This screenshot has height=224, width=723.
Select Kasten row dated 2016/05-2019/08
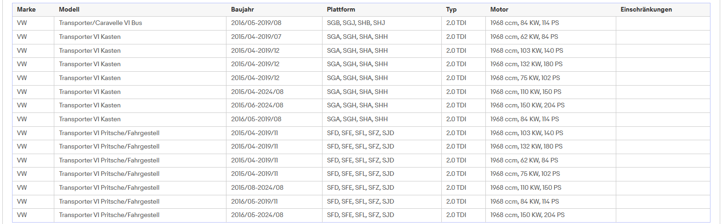[x=361, y=119]
